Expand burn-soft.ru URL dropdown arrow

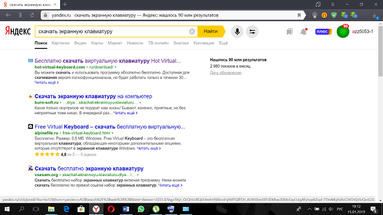click(x=140, y=102)
